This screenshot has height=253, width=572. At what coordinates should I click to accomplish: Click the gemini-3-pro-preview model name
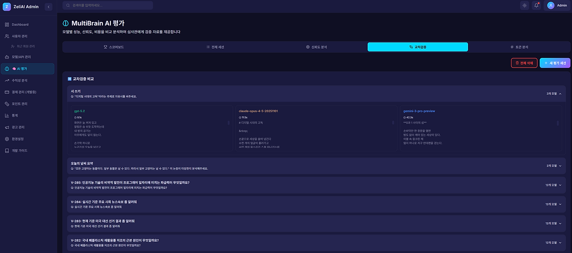pos(419,111)
